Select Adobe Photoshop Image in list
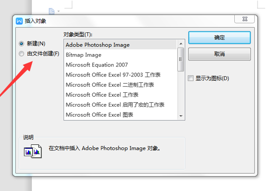The image size is (273, 191). [x=121, y=45]
